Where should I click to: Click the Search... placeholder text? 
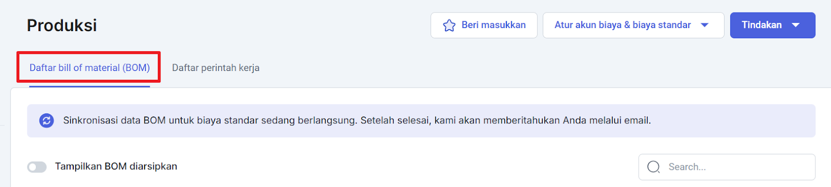(687, 167)
